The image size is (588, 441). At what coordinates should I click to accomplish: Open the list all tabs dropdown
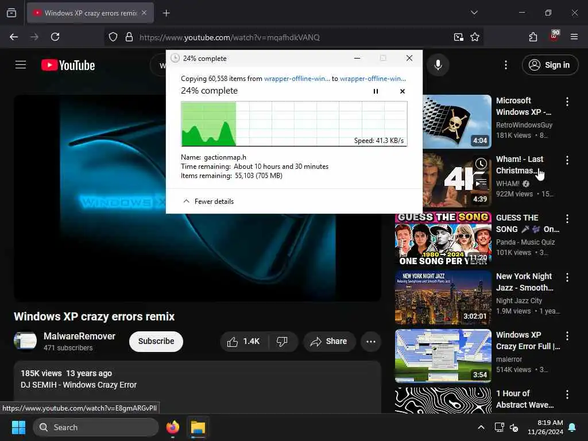(x=474, y=13)
